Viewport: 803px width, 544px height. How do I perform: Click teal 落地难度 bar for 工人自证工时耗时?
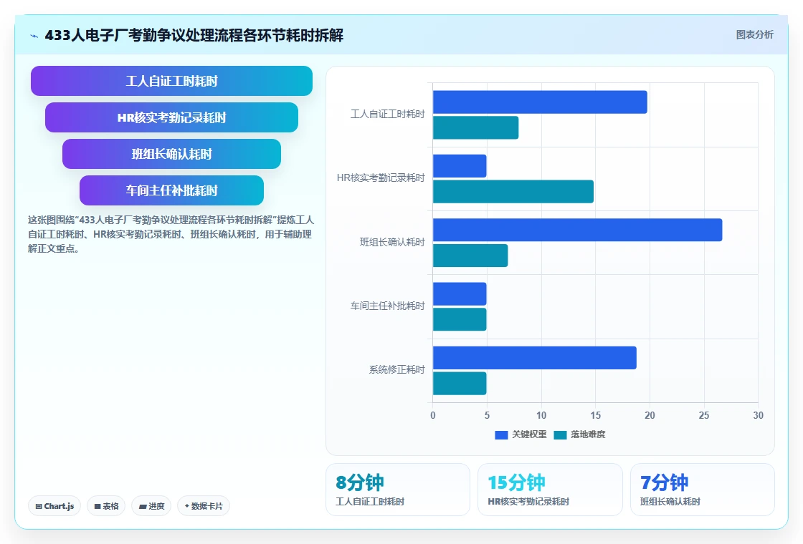[x=476, y=128]
